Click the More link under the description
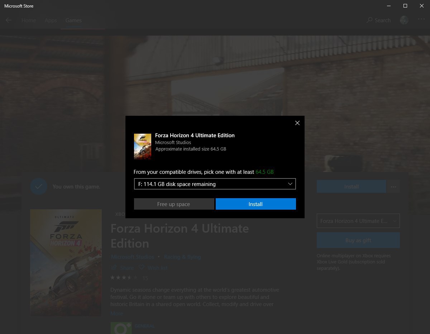 (x=117, y=313)
